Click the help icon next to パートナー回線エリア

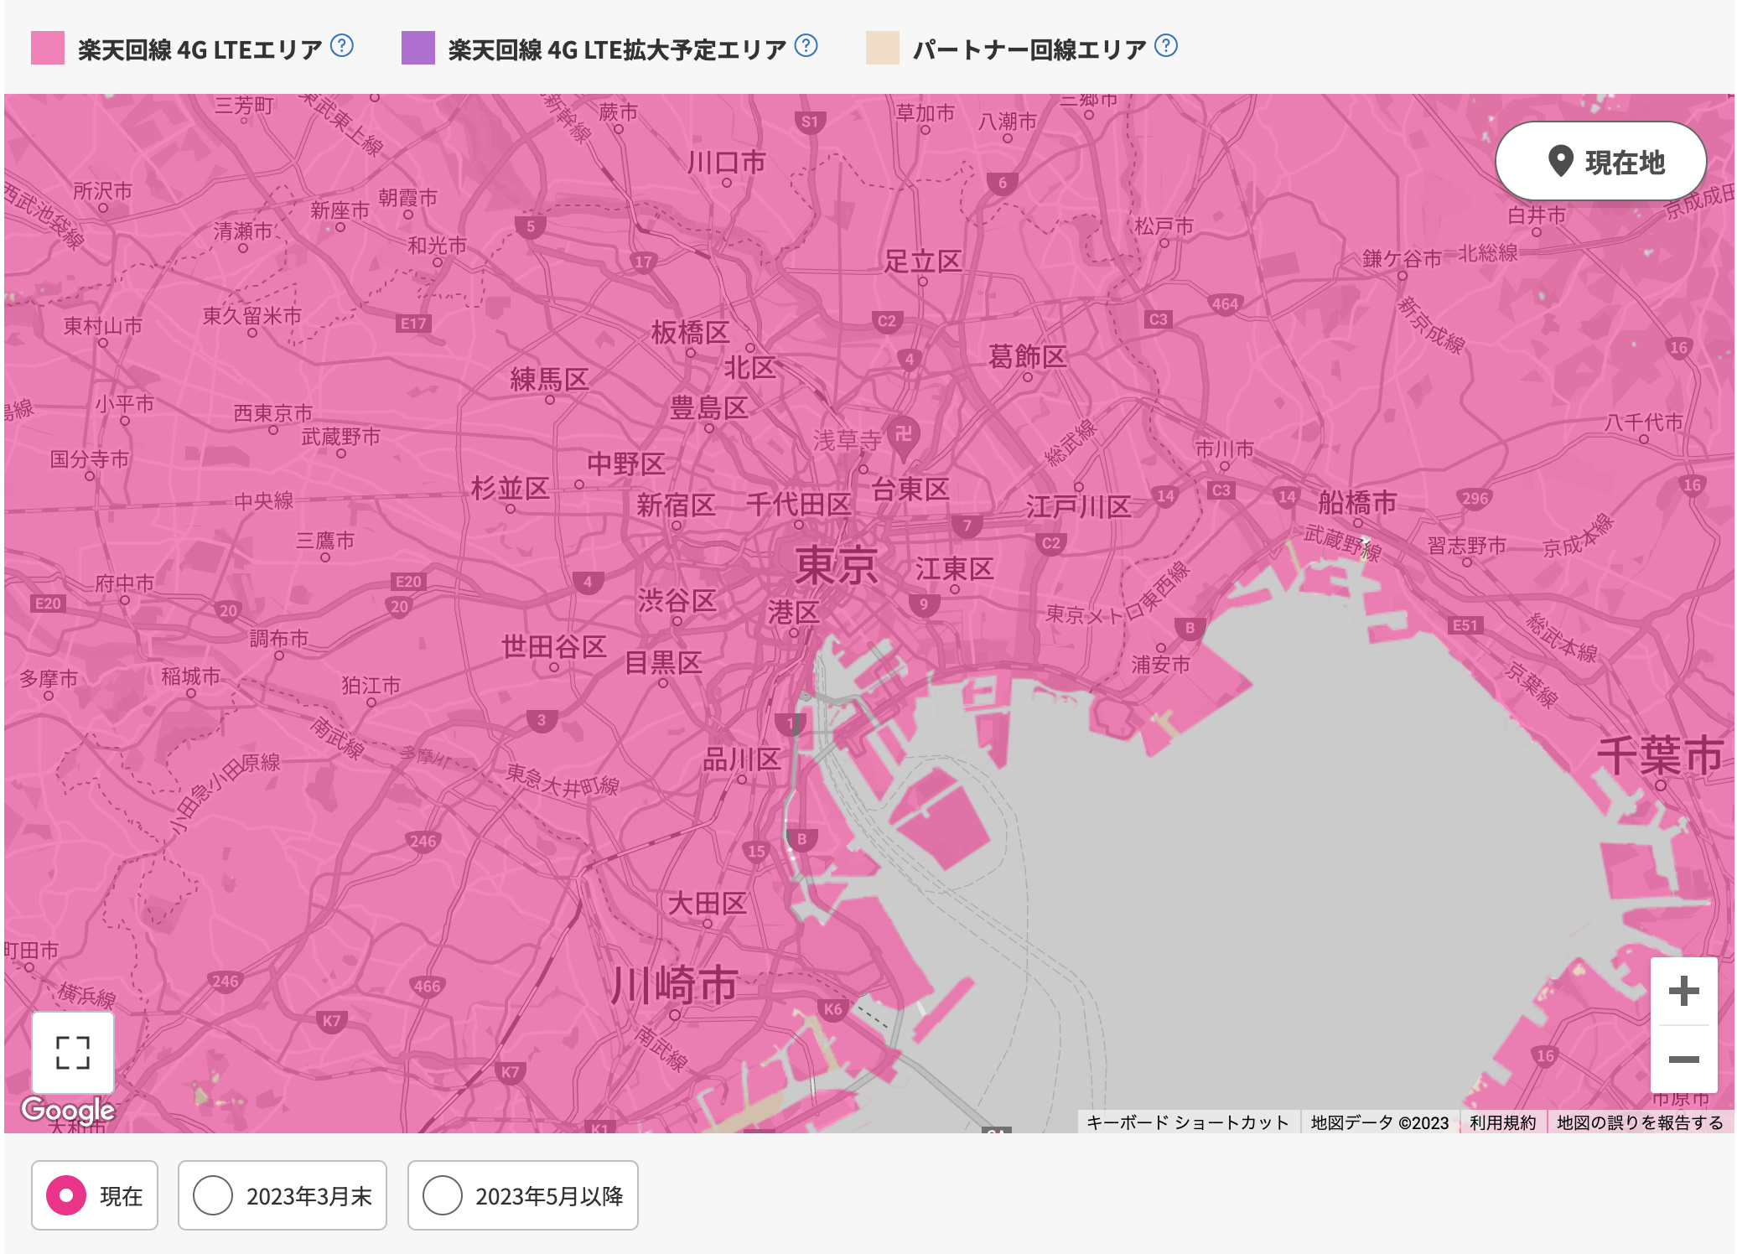point(1166,45)
